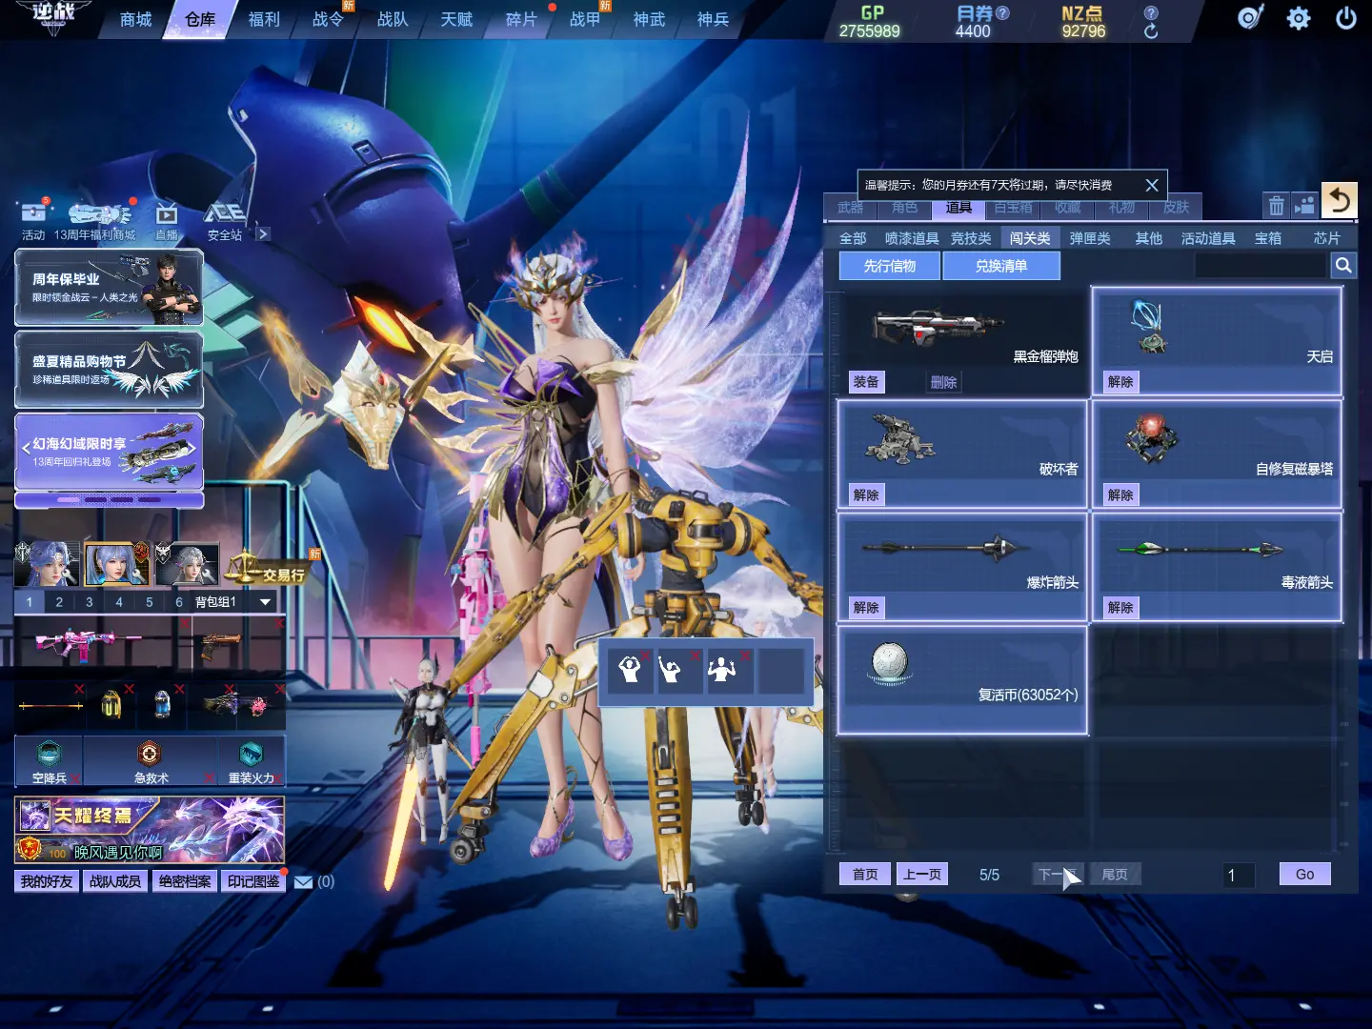The width and height of the screenshot is (1372, 1029).
Task: Click 解除 under 破坏者
Action: tap(866, 494)
